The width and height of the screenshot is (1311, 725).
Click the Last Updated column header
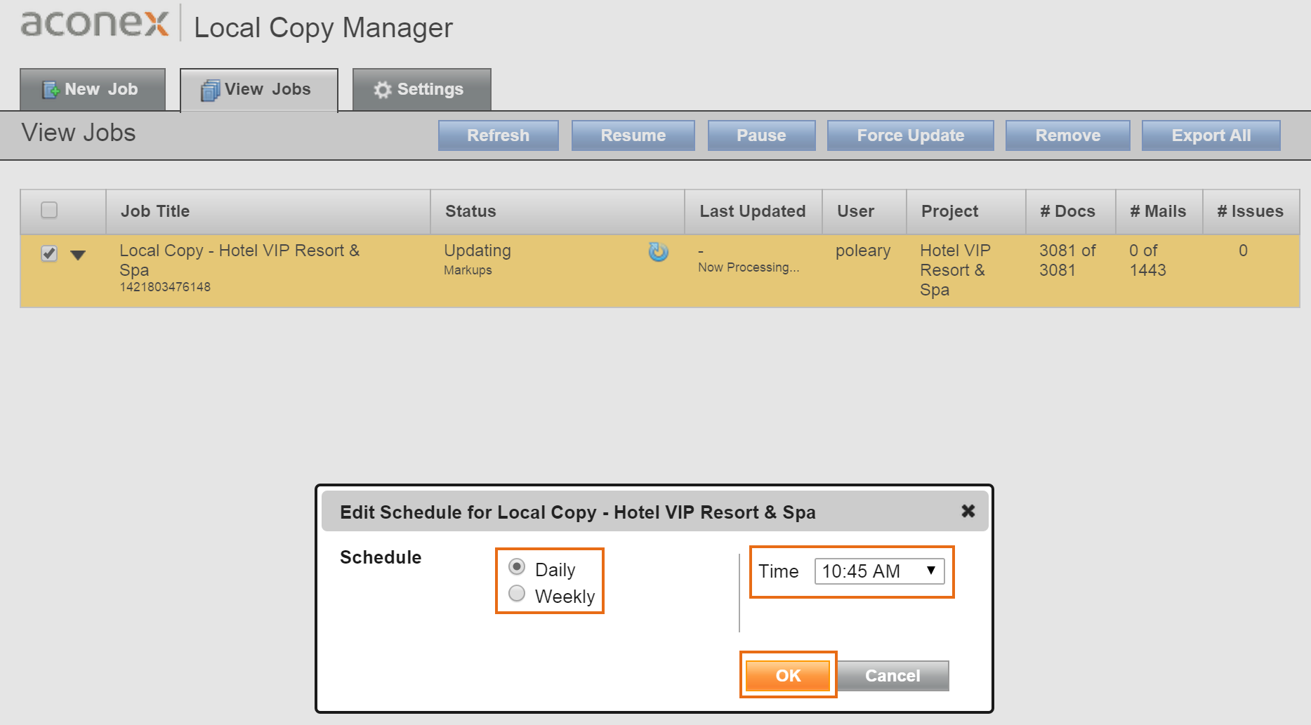point(752,211)
